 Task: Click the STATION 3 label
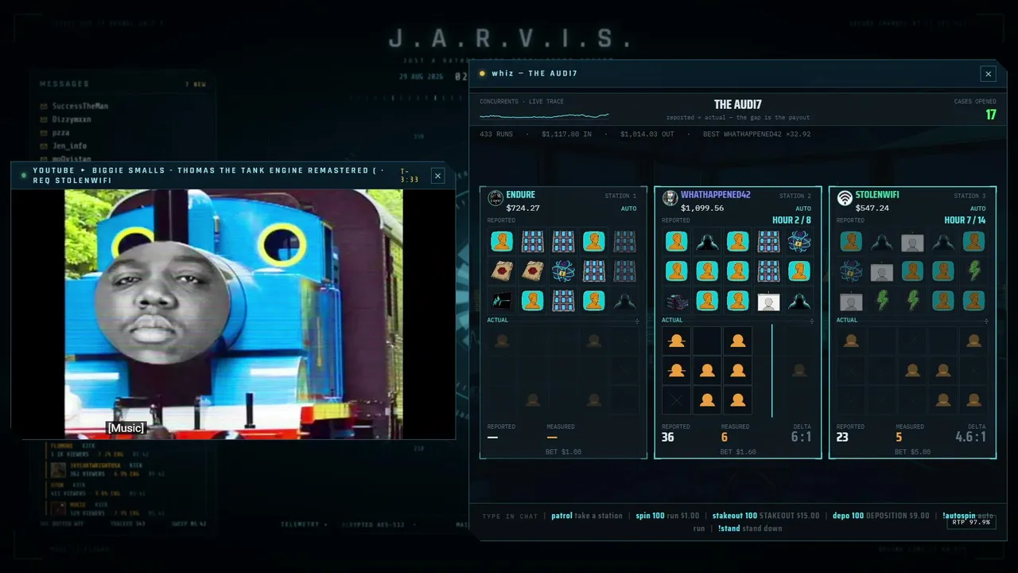[970, 196]
